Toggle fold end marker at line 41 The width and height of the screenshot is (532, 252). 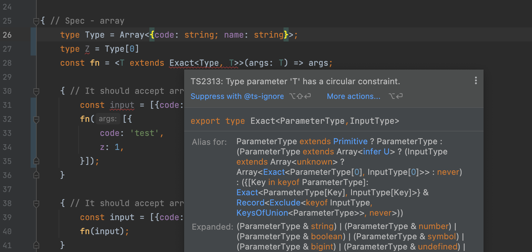(36, 245)
